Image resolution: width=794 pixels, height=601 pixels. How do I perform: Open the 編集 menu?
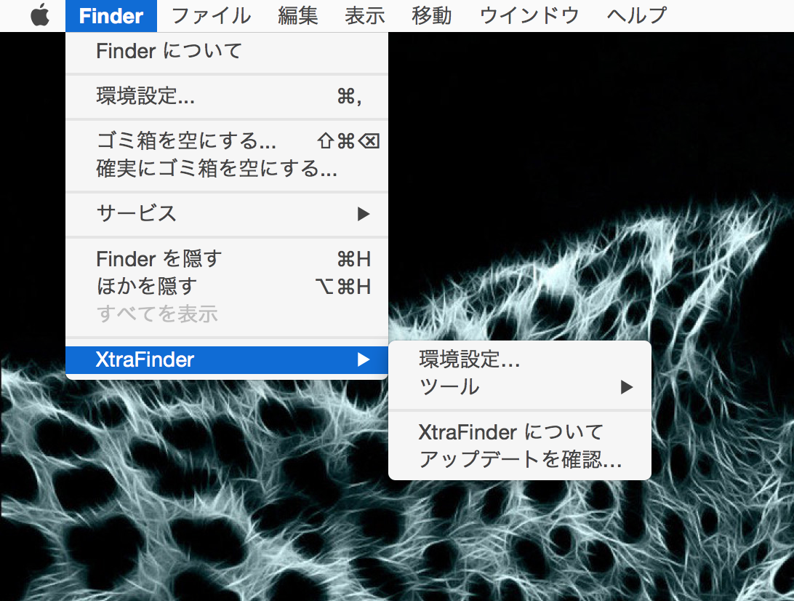298,16
